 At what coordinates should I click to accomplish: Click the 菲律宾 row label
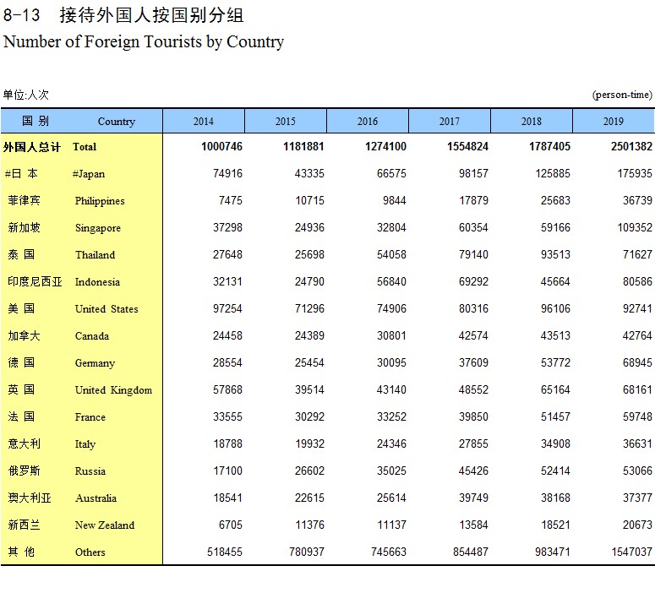pos(24,200)
